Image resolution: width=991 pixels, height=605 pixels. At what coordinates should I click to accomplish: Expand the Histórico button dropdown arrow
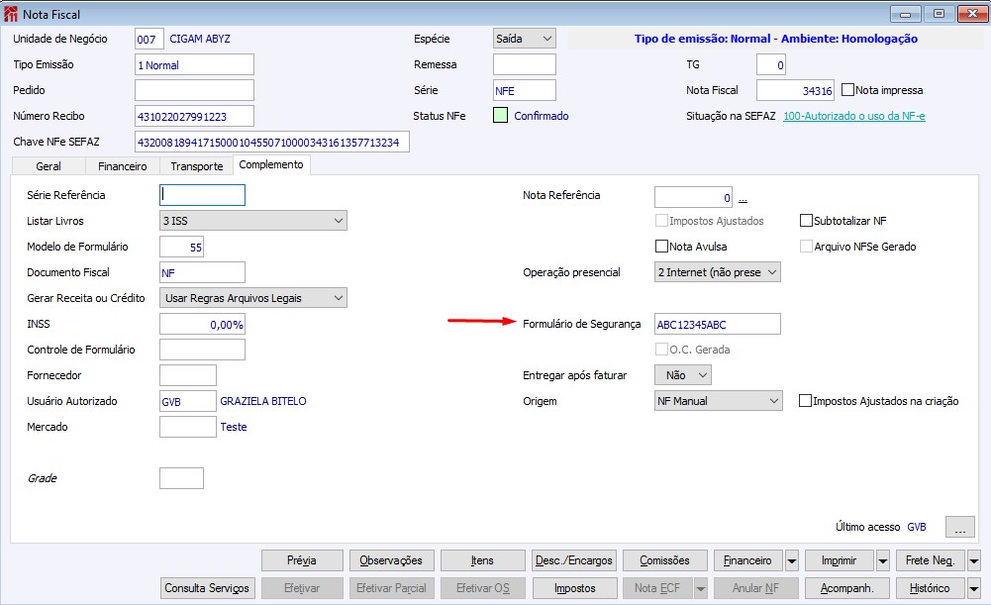(x=974, y=588)
